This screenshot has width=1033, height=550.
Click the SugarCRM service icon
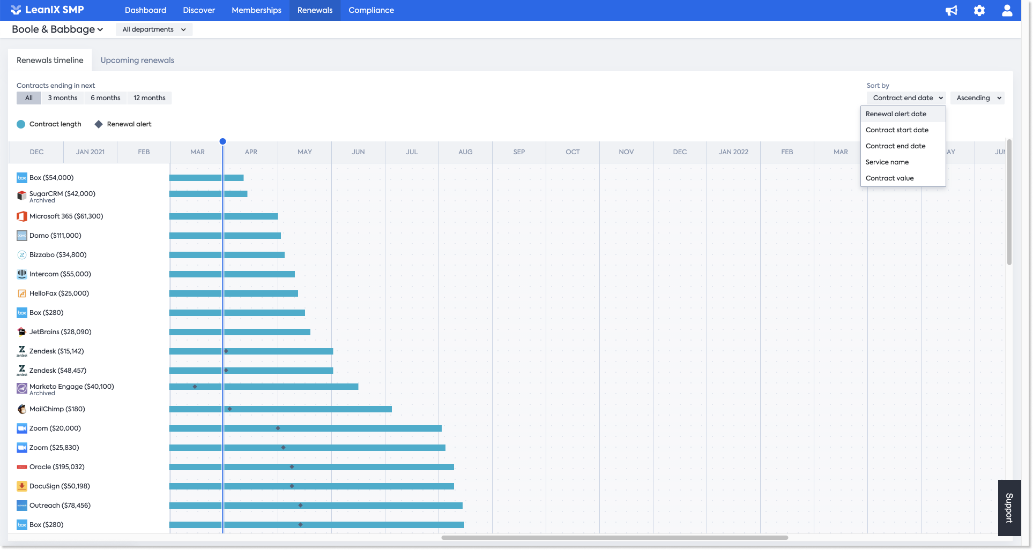pyautogui.click(x=22, y=196)
